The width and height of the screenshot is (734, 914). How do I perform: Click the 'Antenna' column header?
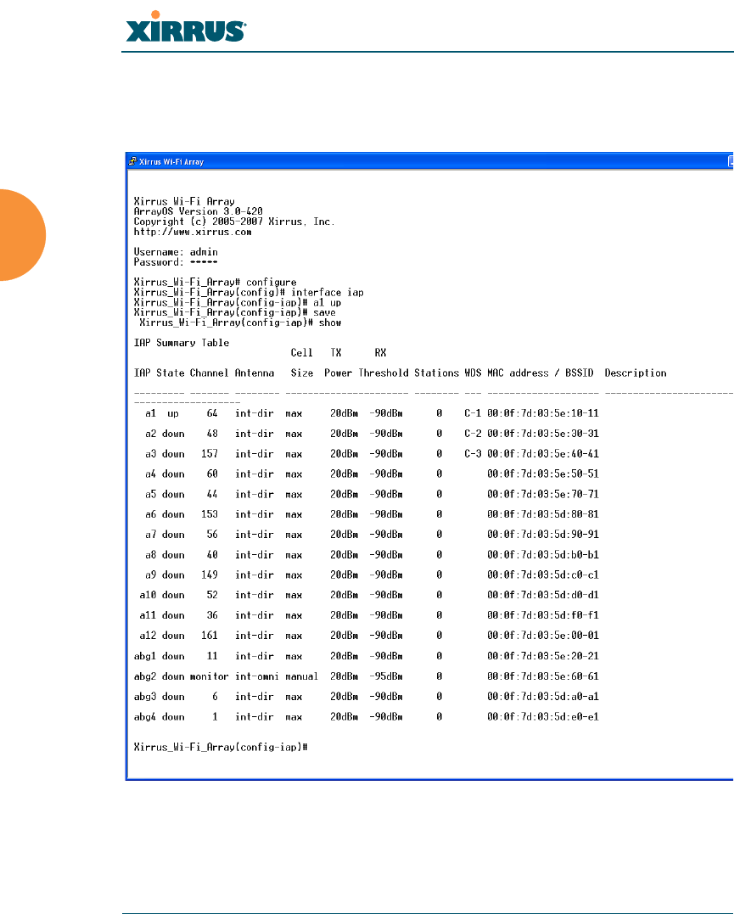click(x=255, y=373)
